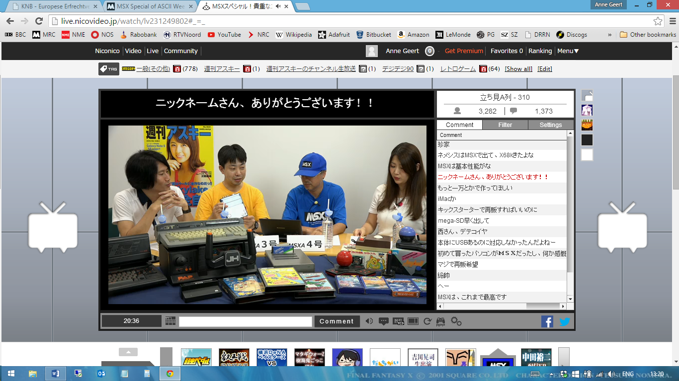Click the dictionary icon beside レトロゲーム
Screen dimensions: 679x381
[483, 69]
